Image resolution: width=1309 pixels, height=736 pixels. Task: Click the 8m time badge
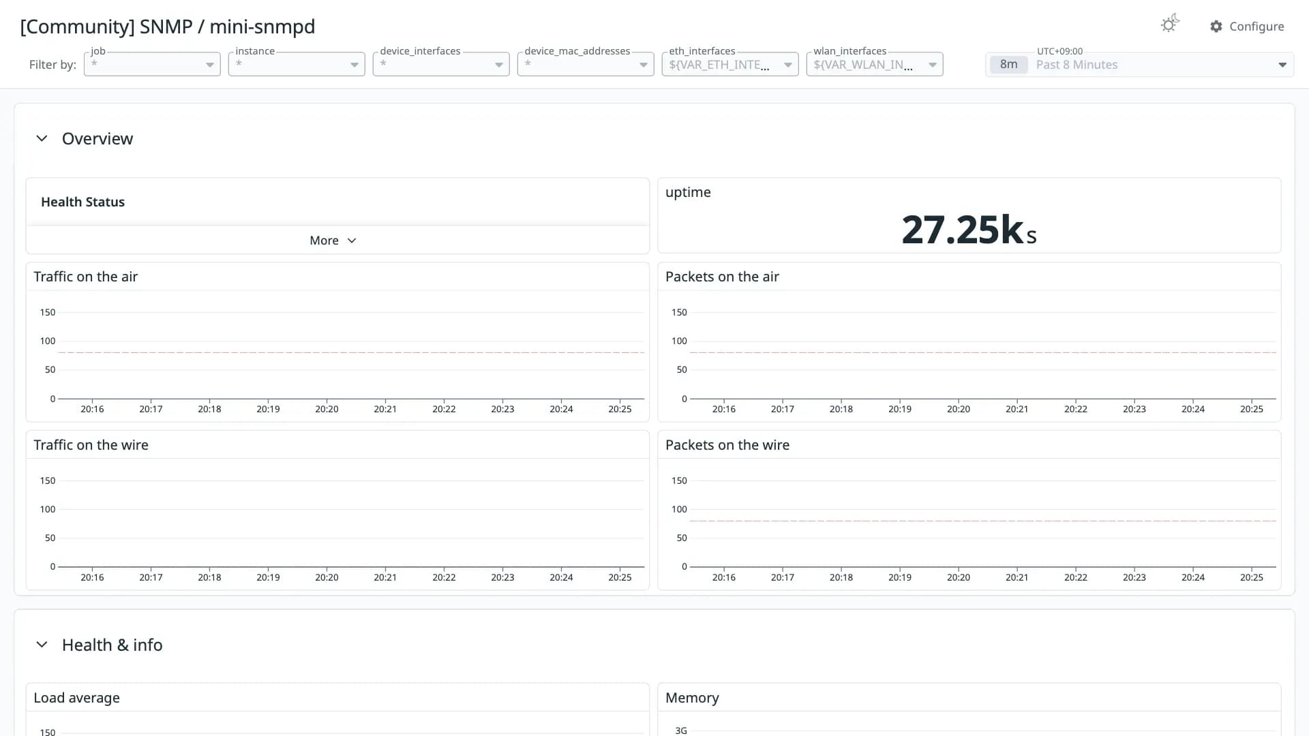coord(1008,65)
